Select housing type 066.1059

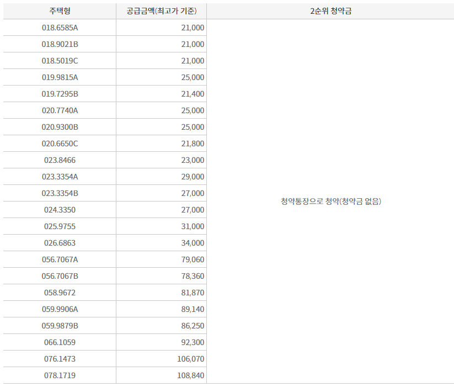coord(60,342)
